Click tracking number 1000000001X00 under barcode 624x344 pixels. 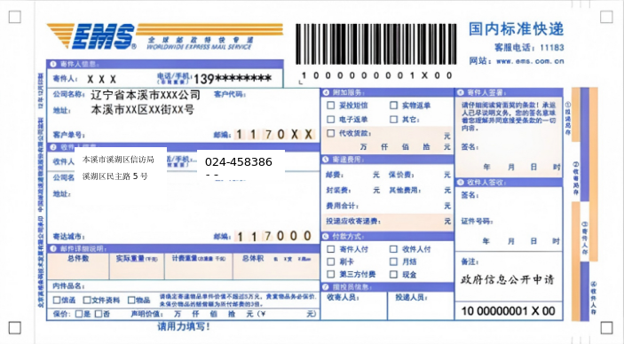[x=377, y=75]
